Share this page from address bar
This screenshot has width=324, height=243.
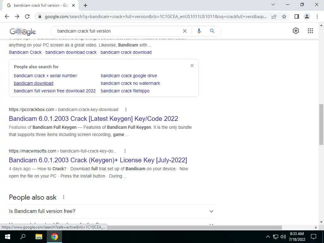pyautogui.click(x=274, y=16)
